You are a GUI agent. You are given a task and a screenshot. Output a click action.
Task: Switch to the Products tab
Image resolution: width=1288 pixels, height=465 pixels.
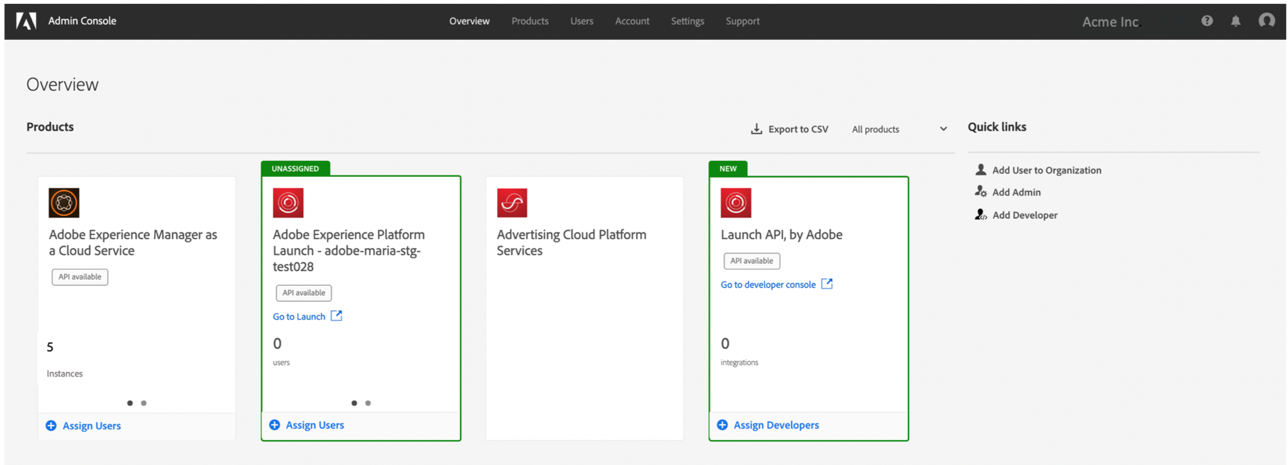[530, 21]
